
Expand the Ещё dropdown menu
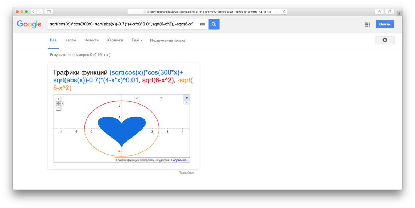click(137, 40)
